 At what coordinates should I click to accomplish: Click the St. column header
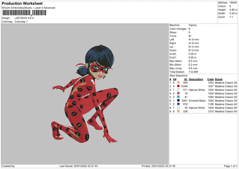[186, 79]
